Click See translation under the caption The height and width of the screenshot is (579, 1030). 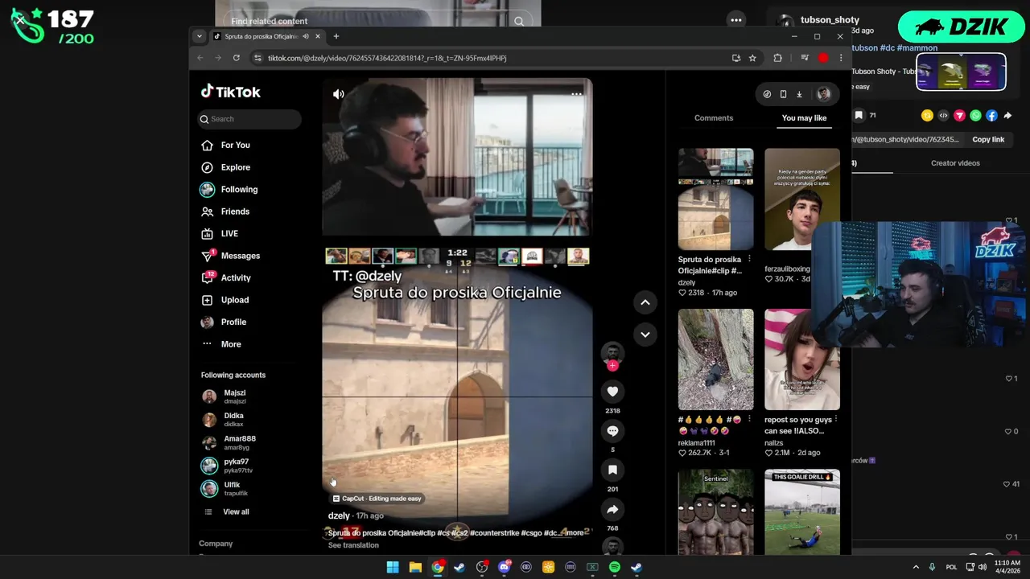click(x=353, y=545)
